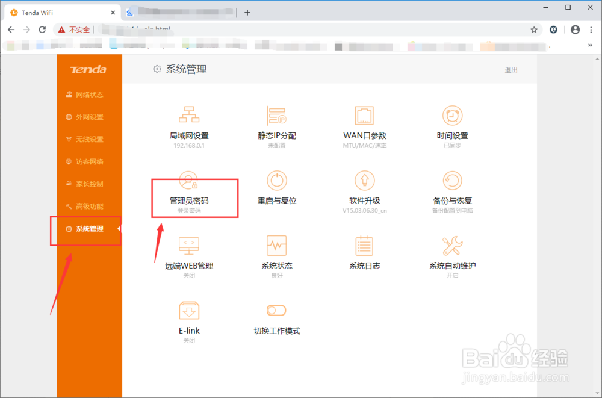Go forward with the browser arrow
The image size is (602, 398).
tap(26, 30)
